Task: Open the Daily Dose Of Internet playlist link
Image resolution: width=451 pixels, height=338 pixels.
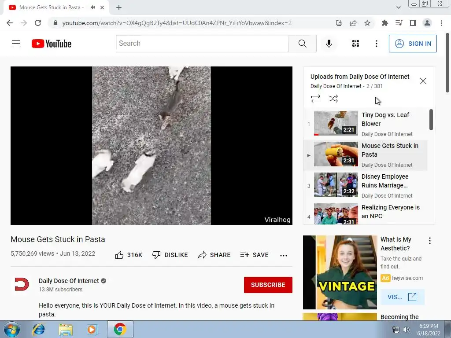Action: coord(336,86)
